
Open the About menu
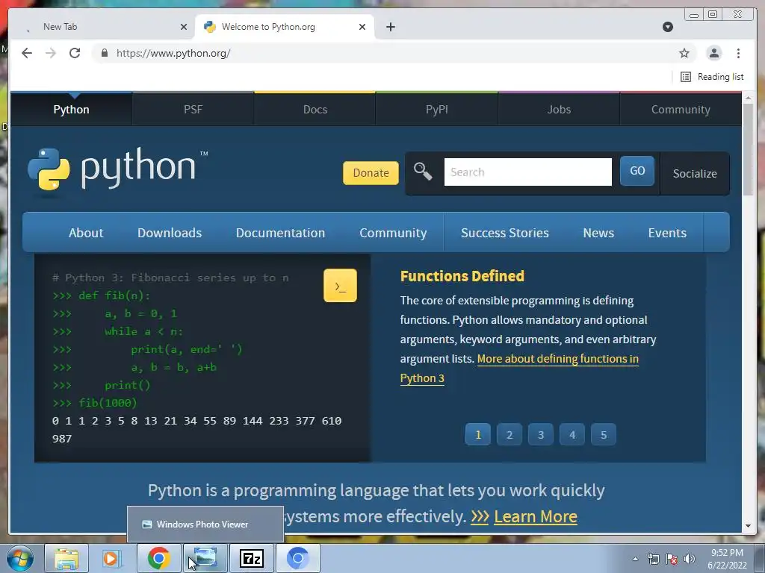click(86, 233)
